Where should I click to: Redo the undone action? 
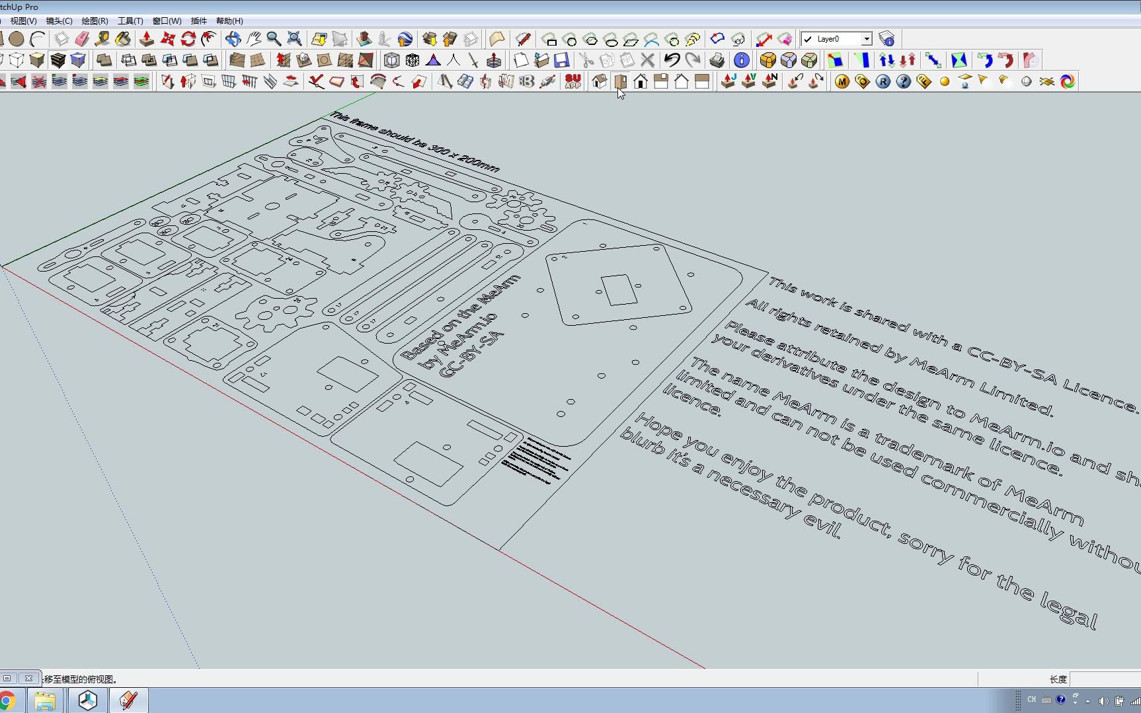click(x=693, y=60)
